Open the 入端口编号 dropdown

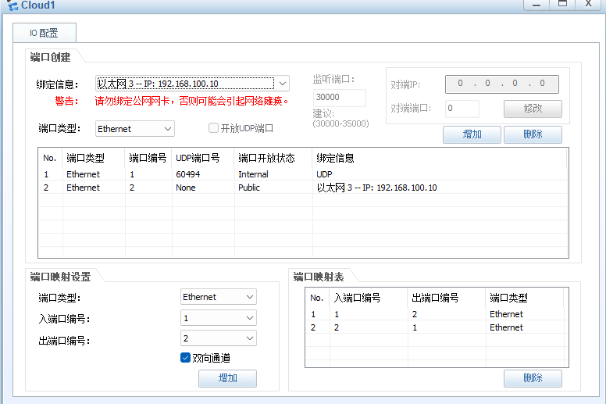(x=219, y=318)
